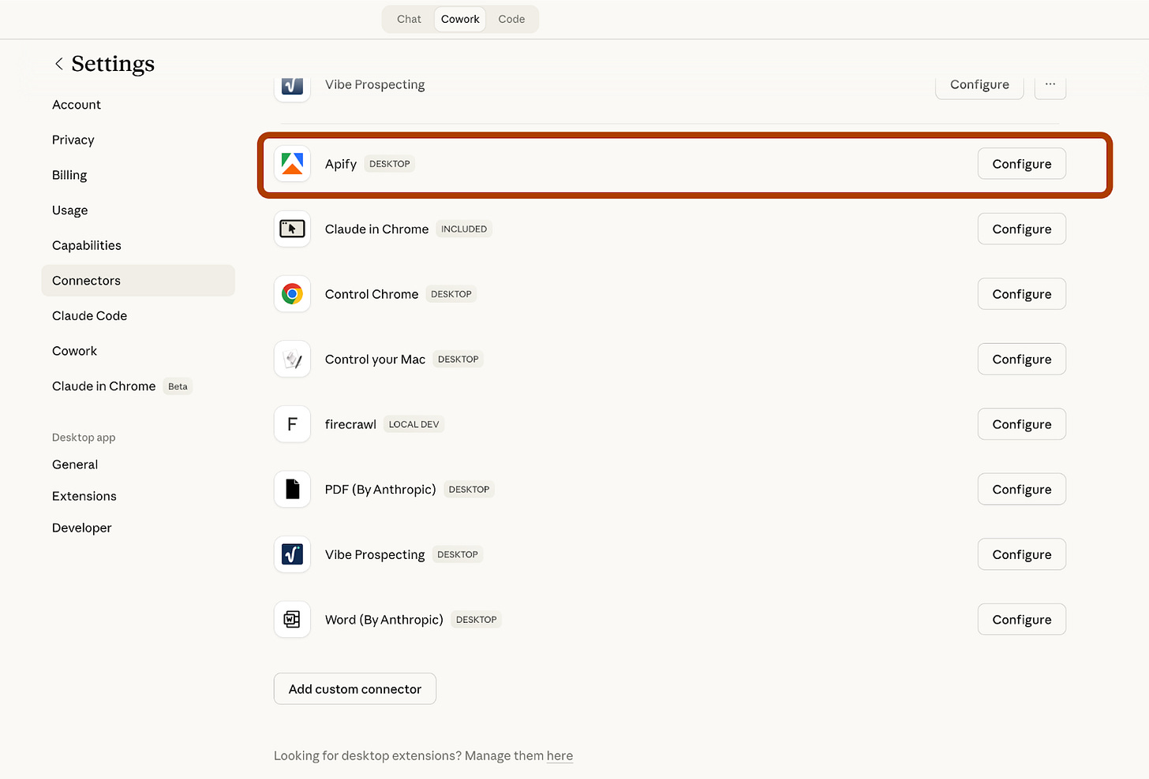Viewport: 1149px width, 779px height.
Task: Click the DESKTOP badge next to Apify
Action: (x=390, y=164)
